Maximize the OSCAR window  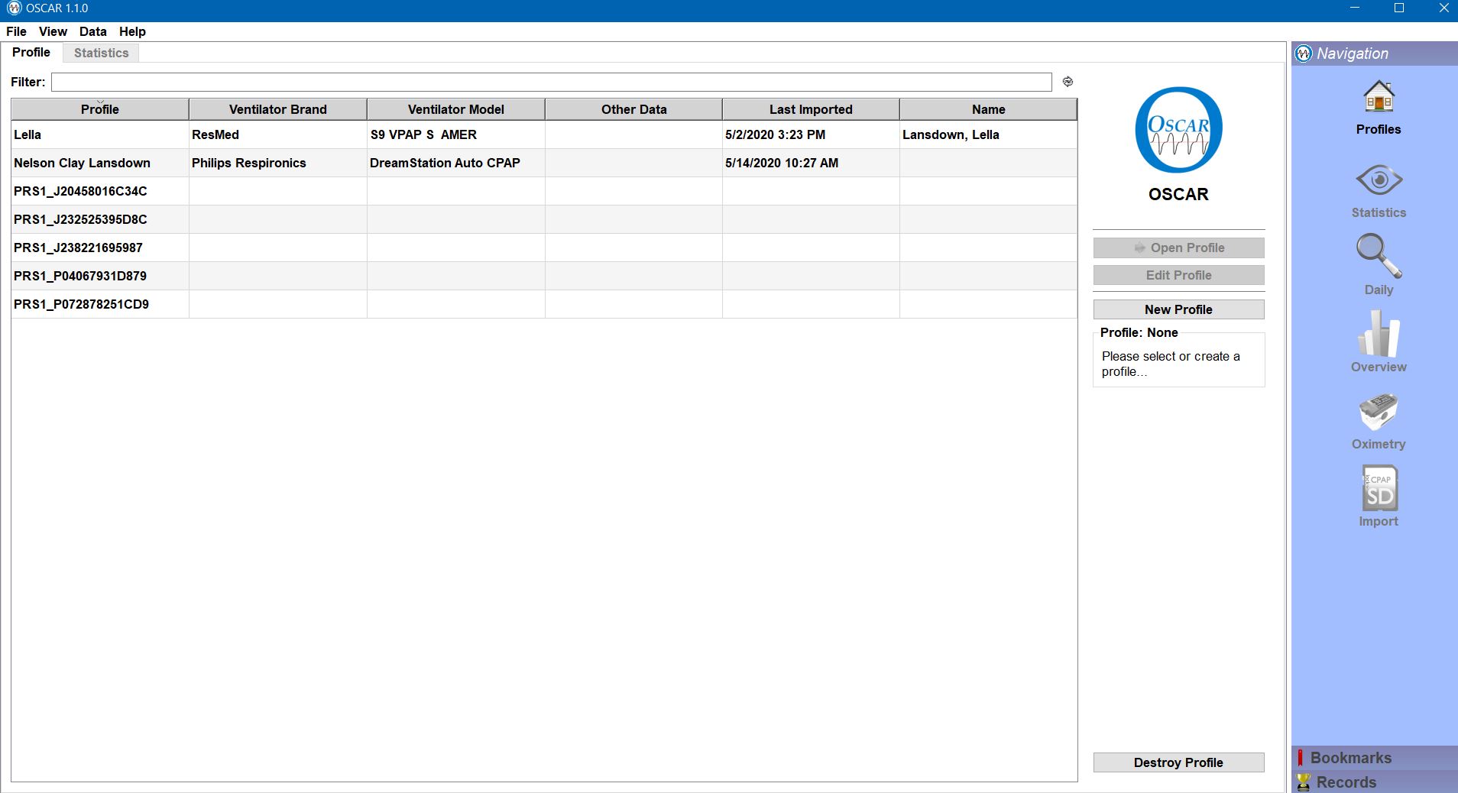[x=1399, y=8]
